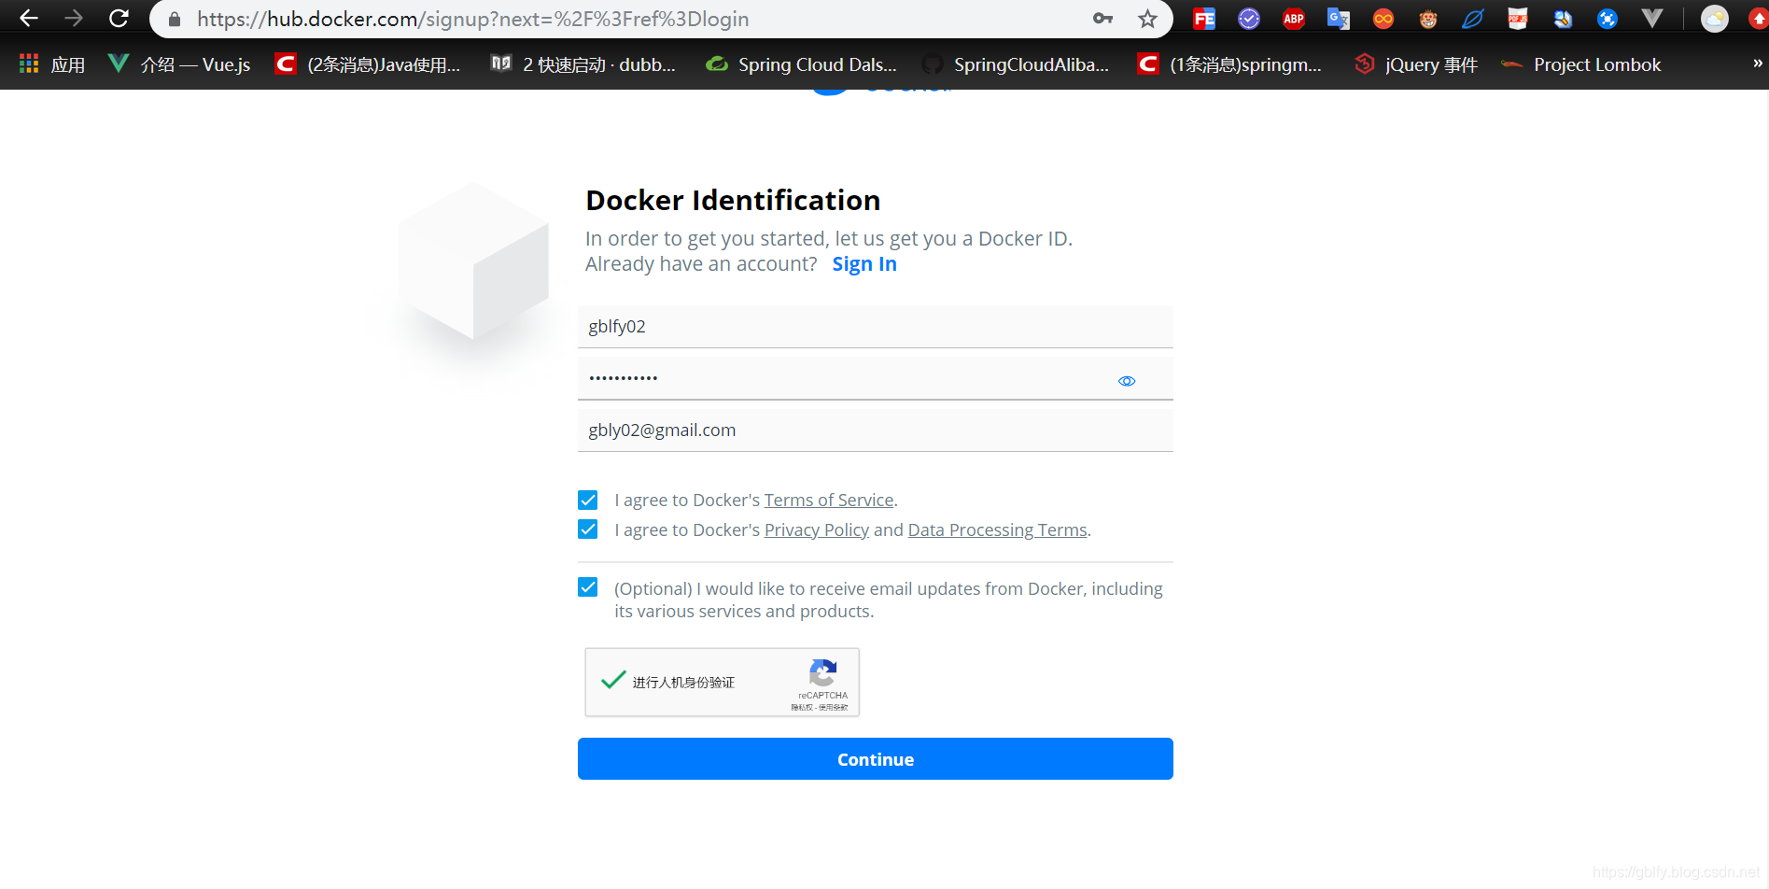
Task: Click the blue feather extension icon
Action: click(1473, 19)
